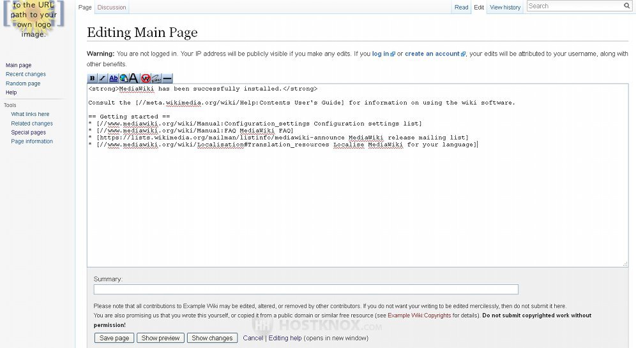The image size is (636, 348).
Task: Click the wiki logo image
Action: click(x=34, y=19)
